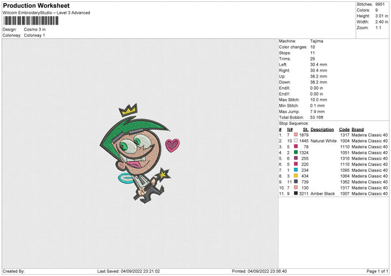Viewport: 391px width, 276px height.
Task: Click the 'Page 1 of 1' indicator
Action: (377, 271)
